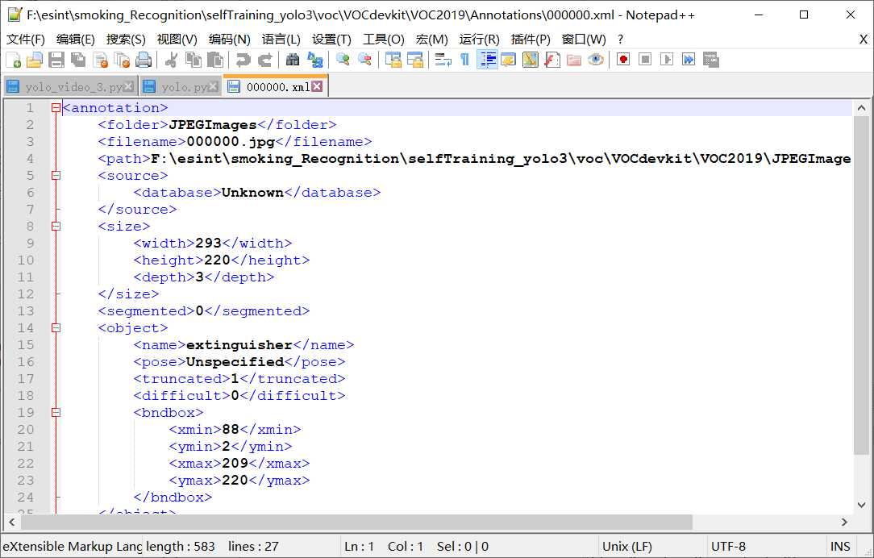Viewport: 874px width, 558px height.
Task: Start macro recording with red dot icon
Action: click(x=623, y=60)
